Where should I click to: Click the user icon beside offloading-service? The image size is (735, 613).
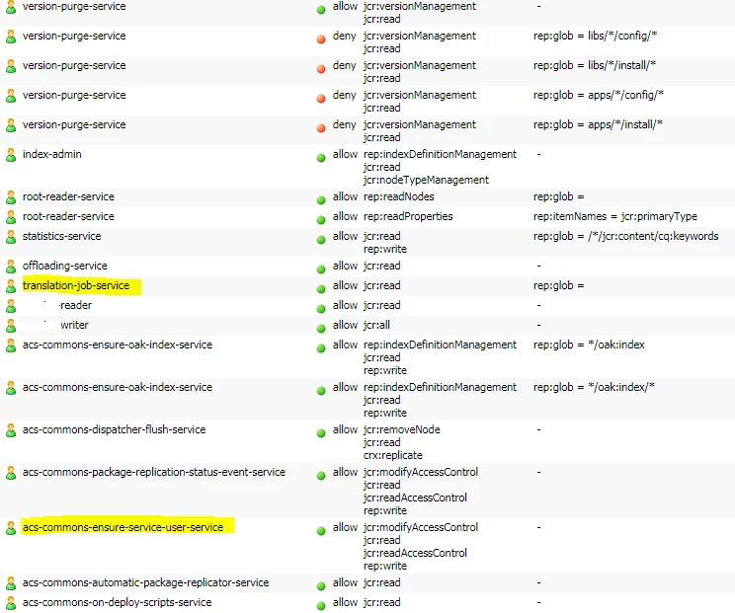click(x=10, y=267)
